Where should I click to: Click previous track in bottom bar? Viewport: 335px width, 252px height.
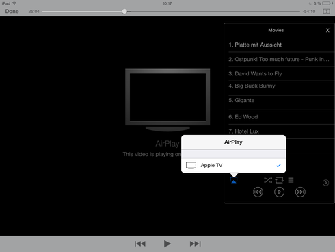point(140,244)
